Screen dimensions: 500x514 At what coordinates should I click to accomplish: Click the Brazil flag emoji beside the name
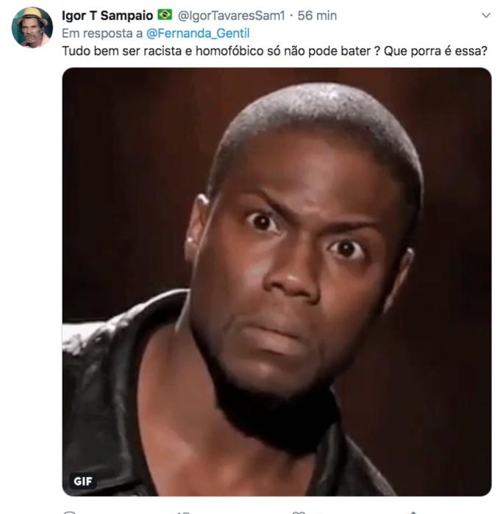pos(165,15)
